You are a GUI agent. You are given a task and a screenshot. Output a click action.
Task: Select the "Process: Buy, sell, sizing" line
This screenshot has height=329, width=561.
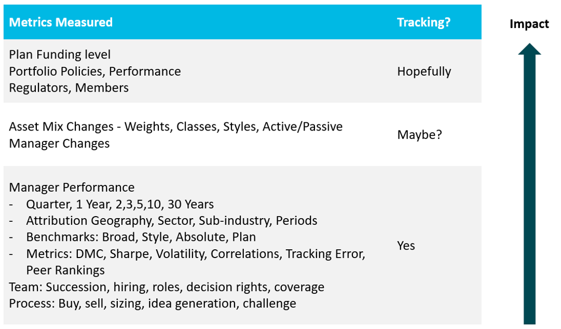coord(152,303)
